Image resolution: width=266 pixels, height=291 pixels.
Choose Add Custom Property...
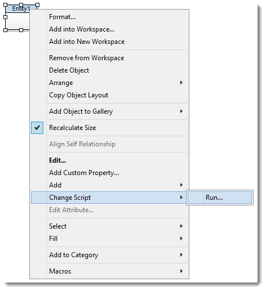[x=109, y=173]
